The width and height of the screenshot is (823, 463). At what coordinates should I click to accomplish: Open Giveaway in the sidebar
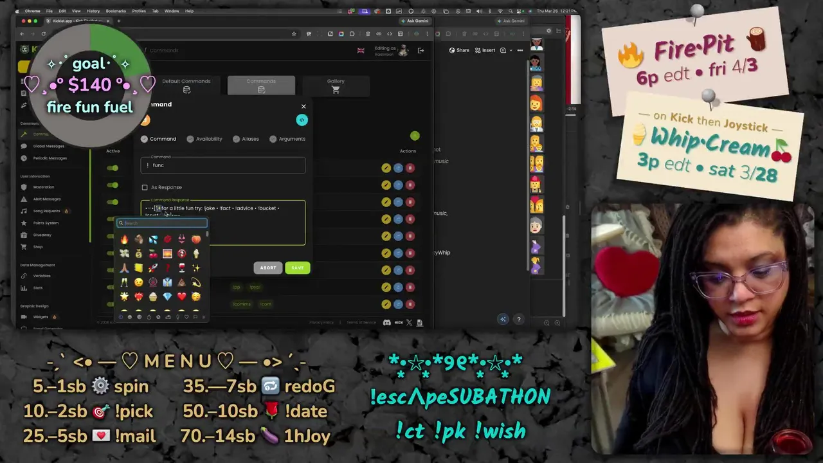[x=42, y=235]
